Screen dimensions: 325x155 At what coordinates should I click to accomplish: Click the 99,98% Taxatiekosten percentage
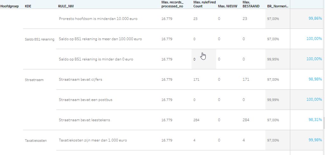pos(315,140)
